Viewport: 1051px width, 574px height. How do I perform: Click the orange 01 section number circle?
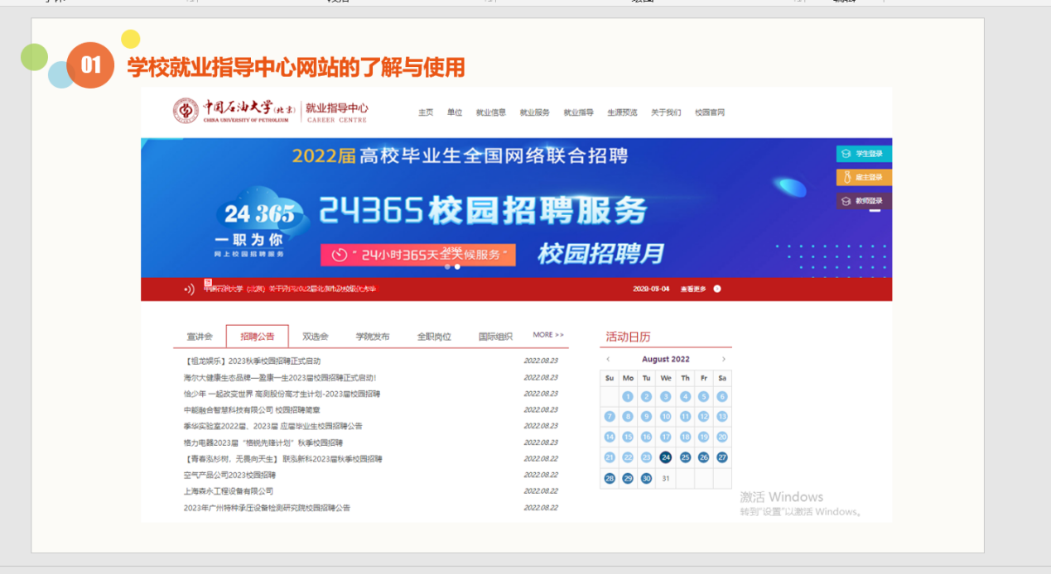(x=90, y=65)
